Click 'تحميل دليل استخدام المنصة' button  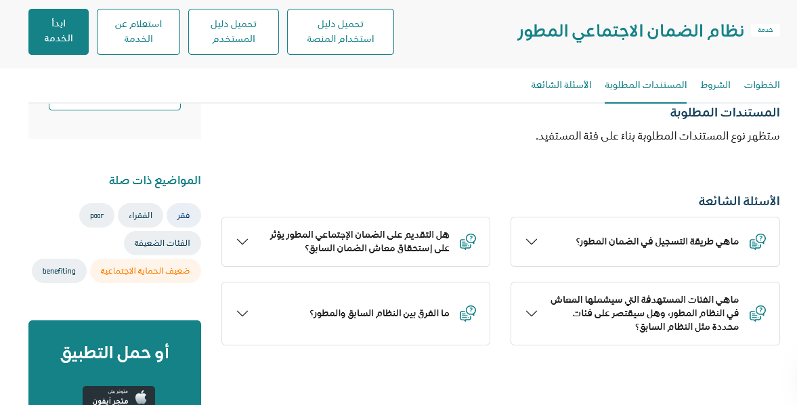[341, 32]
